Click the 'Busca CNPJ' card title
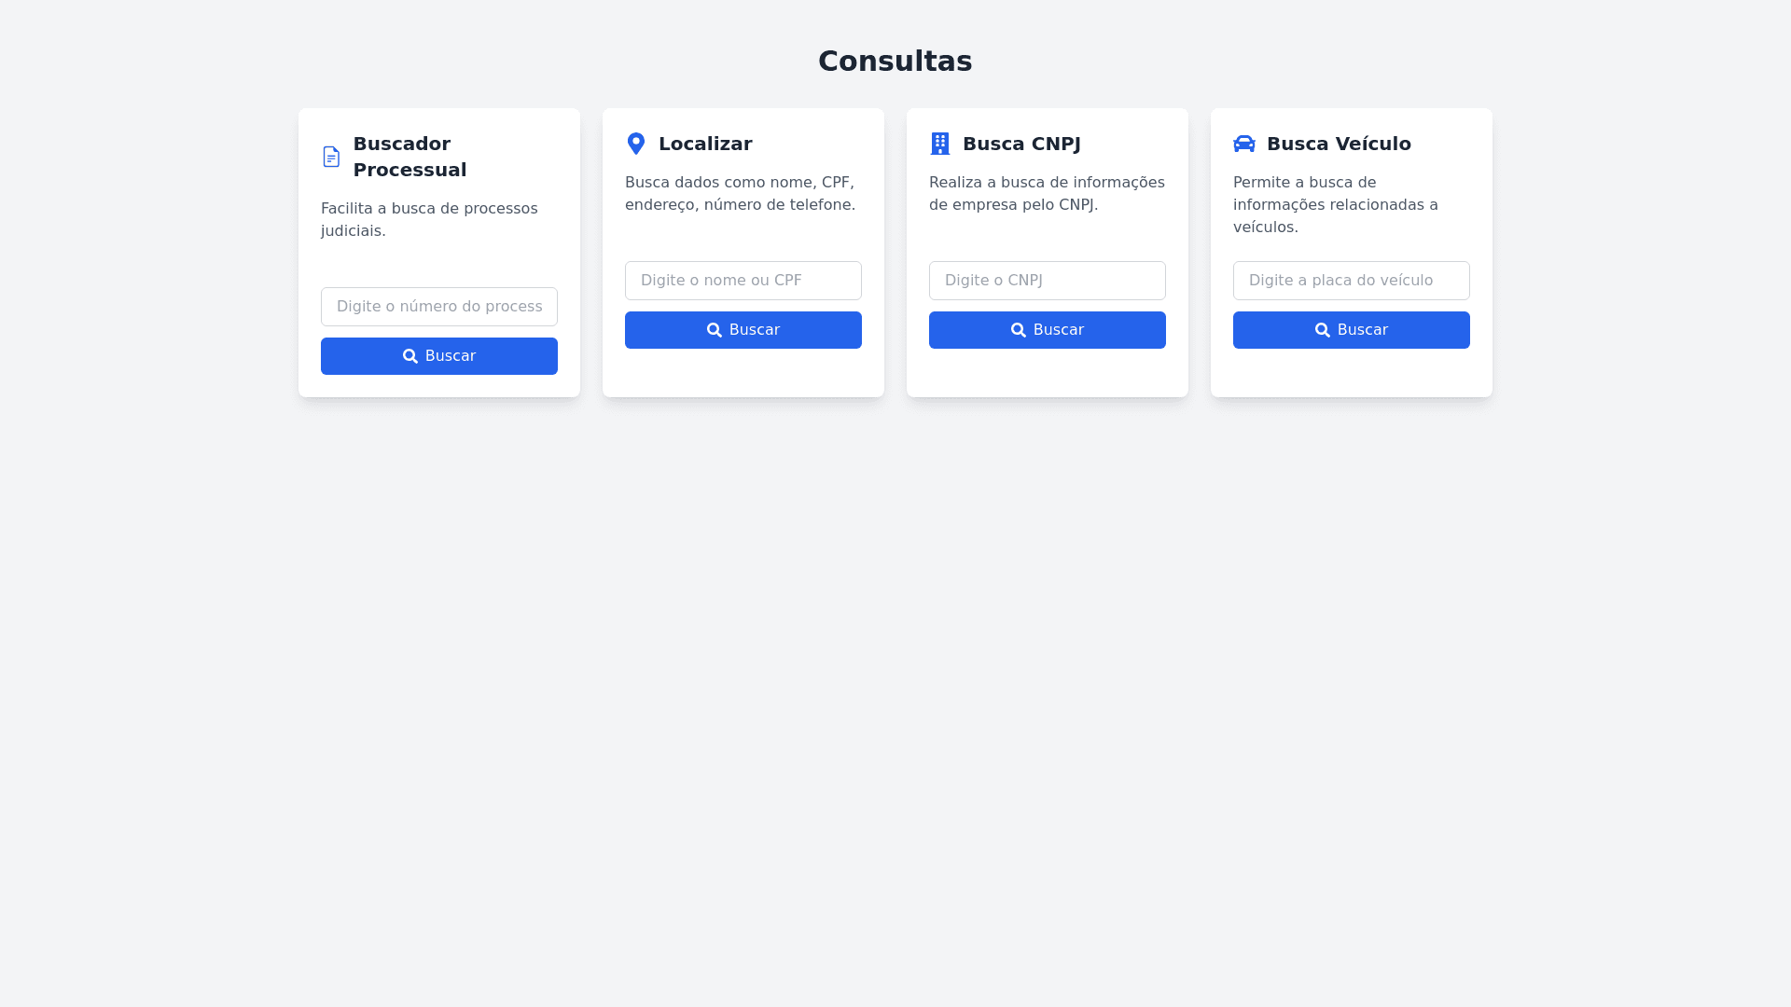Screen dimensions: 1791x1007 [x=1021, y=144]
